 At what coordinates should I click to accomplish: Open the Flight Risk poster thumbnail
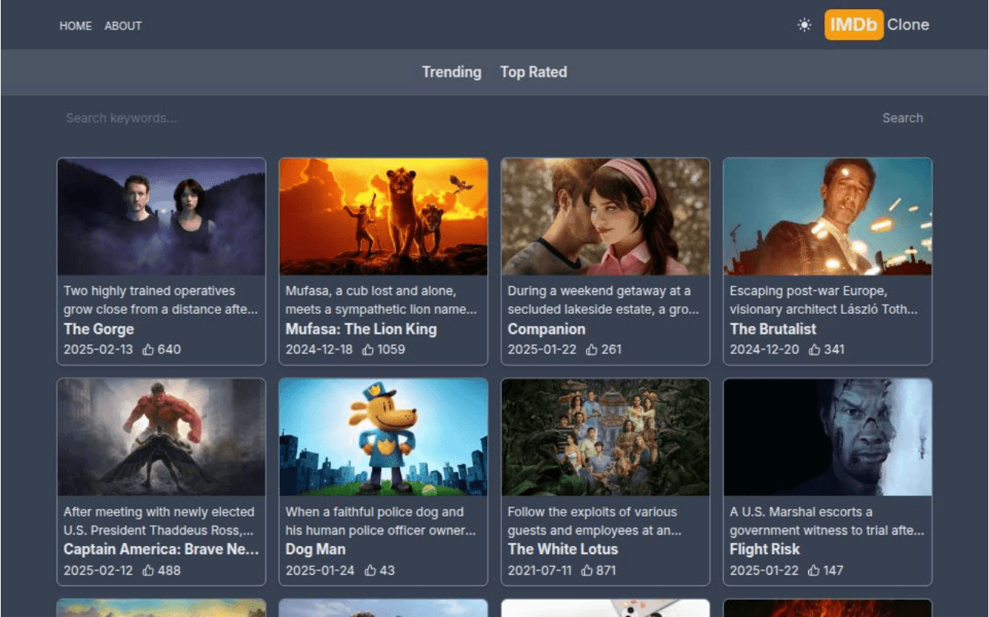(828, 437)
